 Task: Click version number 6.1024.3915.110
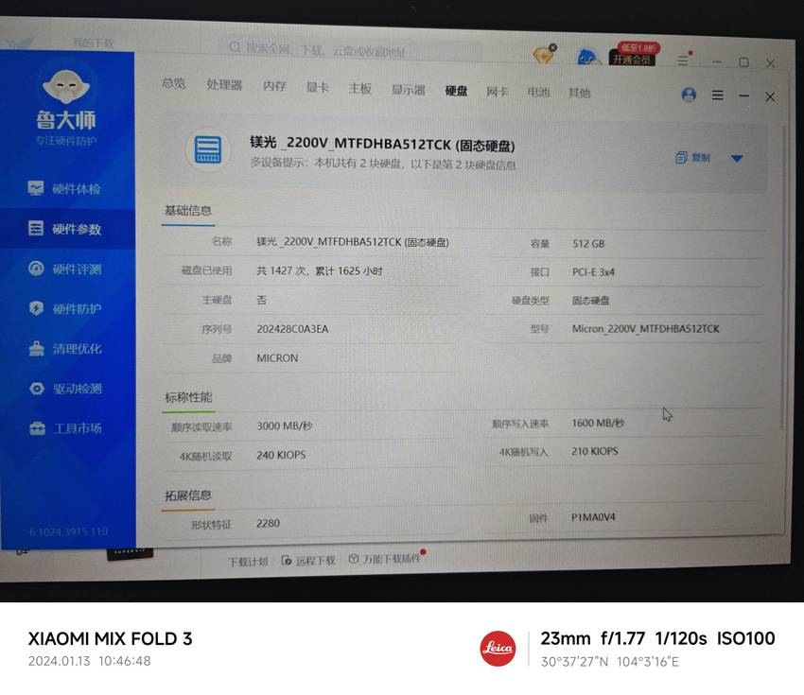(x=68, y=532)
